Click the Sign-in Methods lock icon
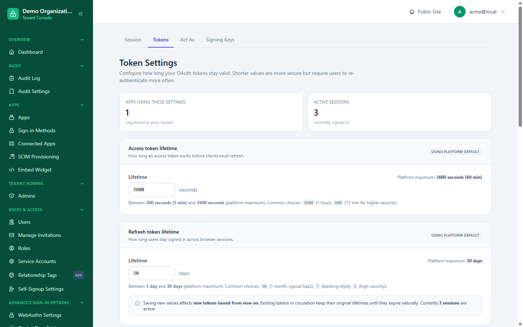The height and width of the screenshot is (327, 523). (12, 130)
